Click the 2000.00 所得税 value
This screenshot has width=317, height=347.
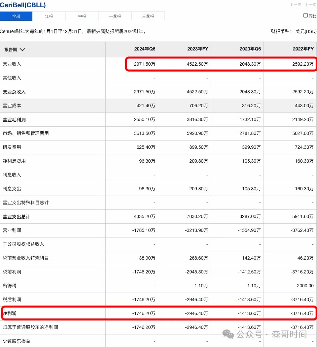[x=305, y=286]
